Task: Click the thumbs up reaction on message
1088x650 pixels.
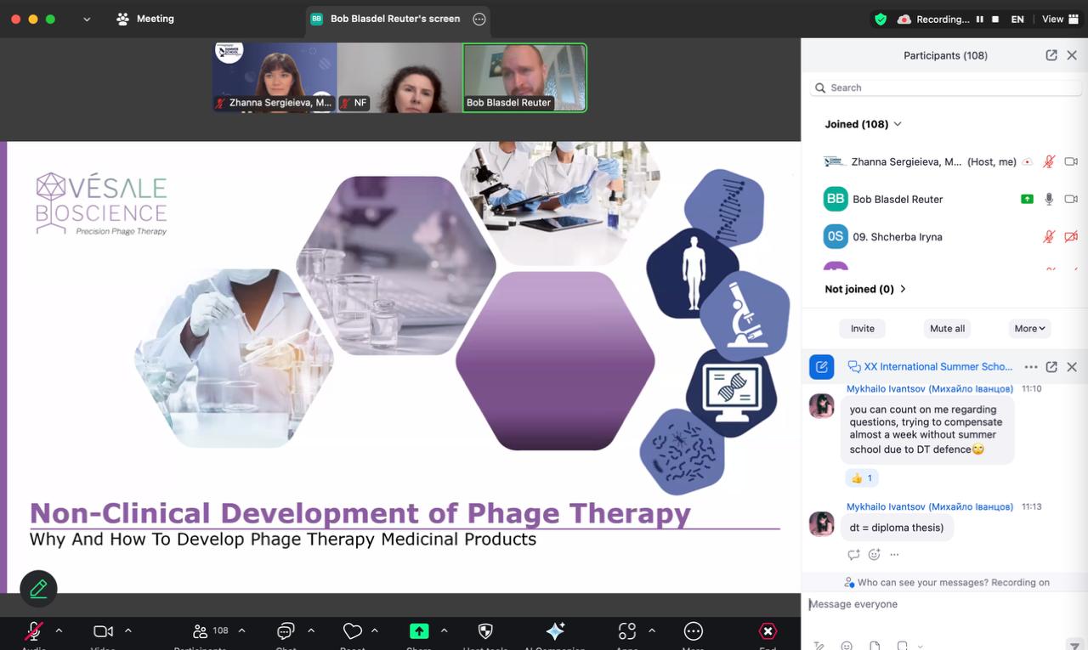Action: pos(862,478)
